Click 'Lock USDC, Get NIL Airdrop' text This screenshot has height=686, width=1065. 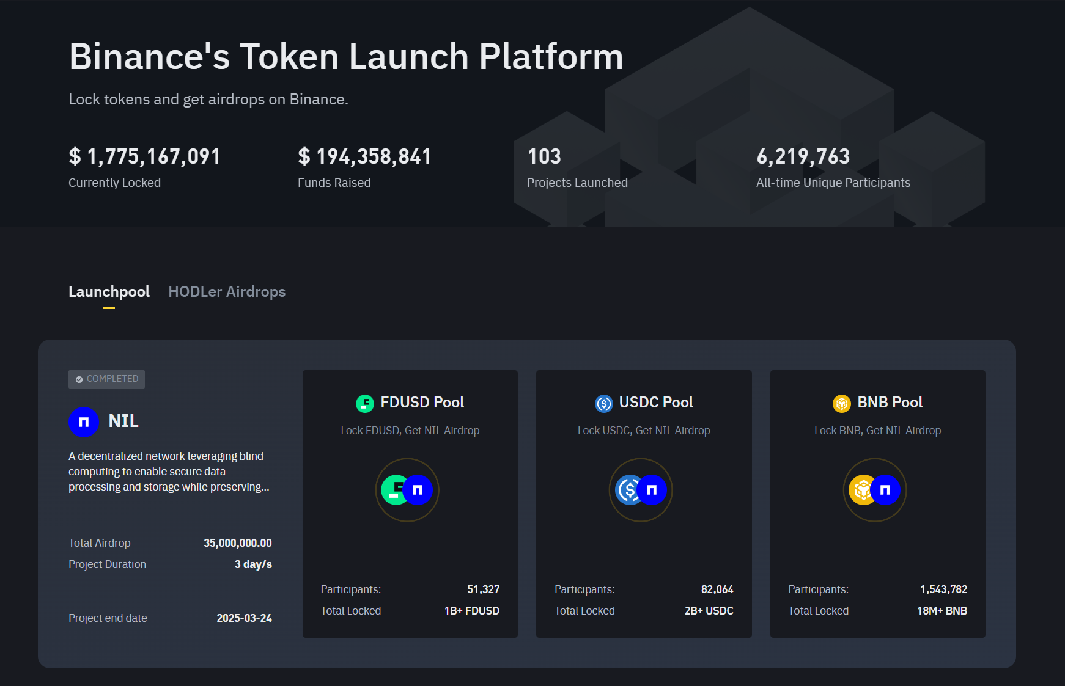644,431
